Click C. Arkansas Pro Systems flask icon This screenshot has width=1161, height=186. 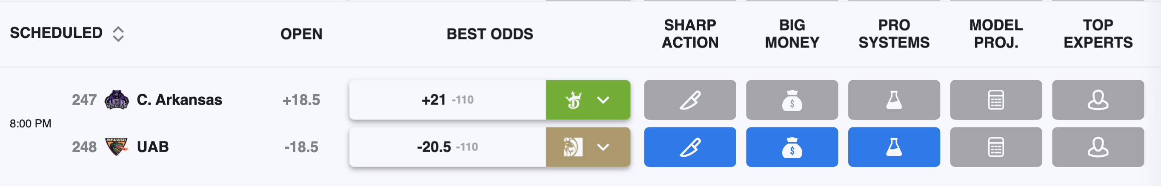894,100
